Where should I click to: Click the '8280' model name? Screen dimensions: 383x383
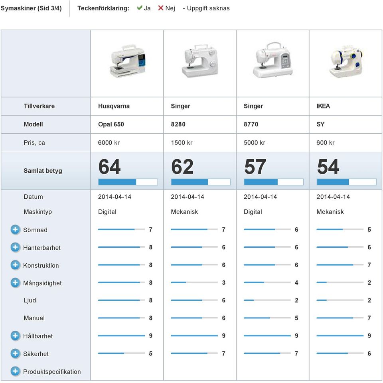coord(178,124)
